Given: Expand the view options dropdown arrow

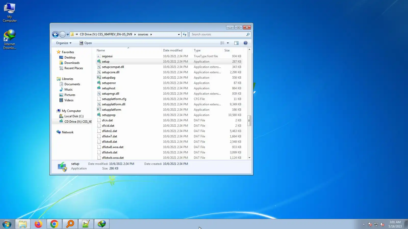Looking at the screenshot, I should (x=228, y=43).
